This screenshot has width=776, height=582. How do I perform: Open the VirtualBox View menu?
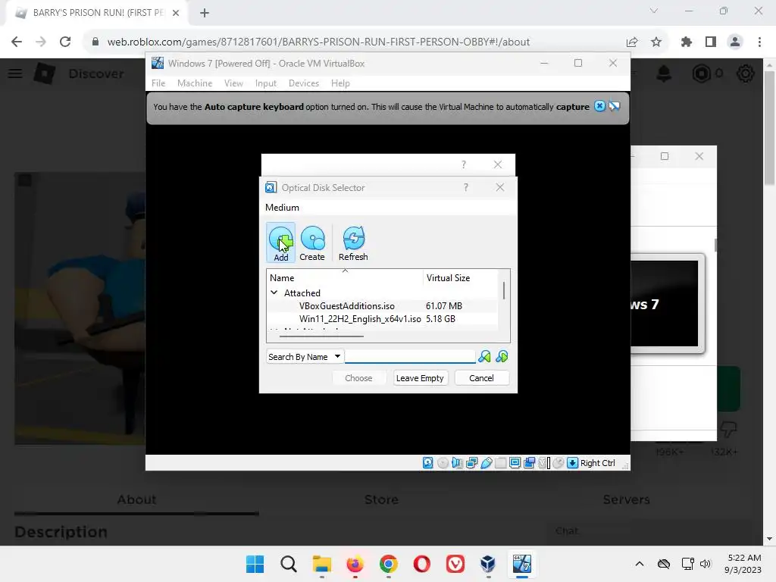[233, 83]
